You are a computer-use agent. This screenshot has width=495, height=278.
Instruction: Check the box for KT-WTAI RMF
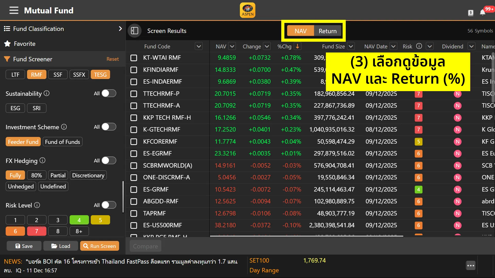(134, 58)
